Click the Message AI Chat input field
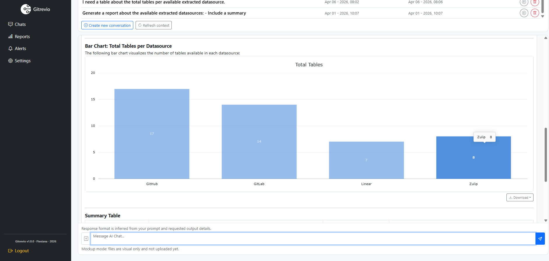Viewport: 549px width, 261px height. (x=313, y=239)
